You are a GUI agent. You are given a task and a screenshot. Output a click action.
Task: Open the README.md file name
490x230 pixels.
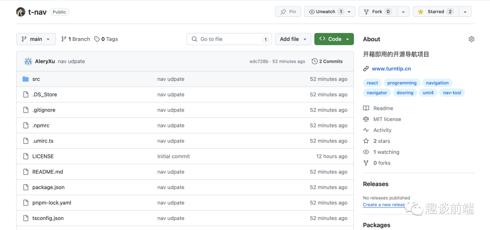tap(48, 172)
